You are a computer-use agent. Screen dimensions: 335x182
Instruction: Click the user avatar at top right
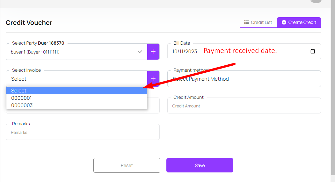[316, 1]
